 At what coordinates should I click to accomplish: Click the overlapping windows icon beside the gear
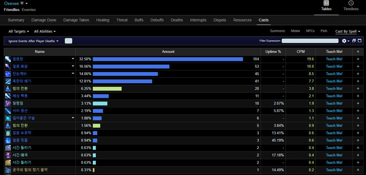point(354,41)
